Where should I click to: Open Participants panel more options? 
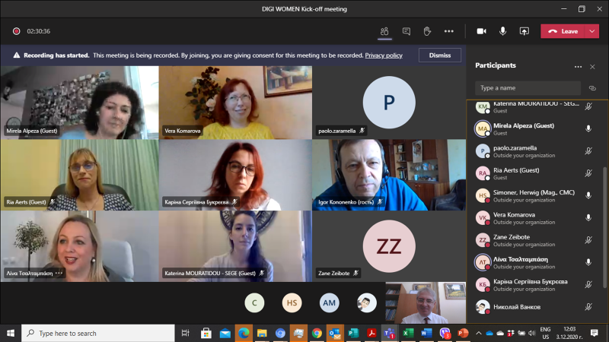(578, 67)
